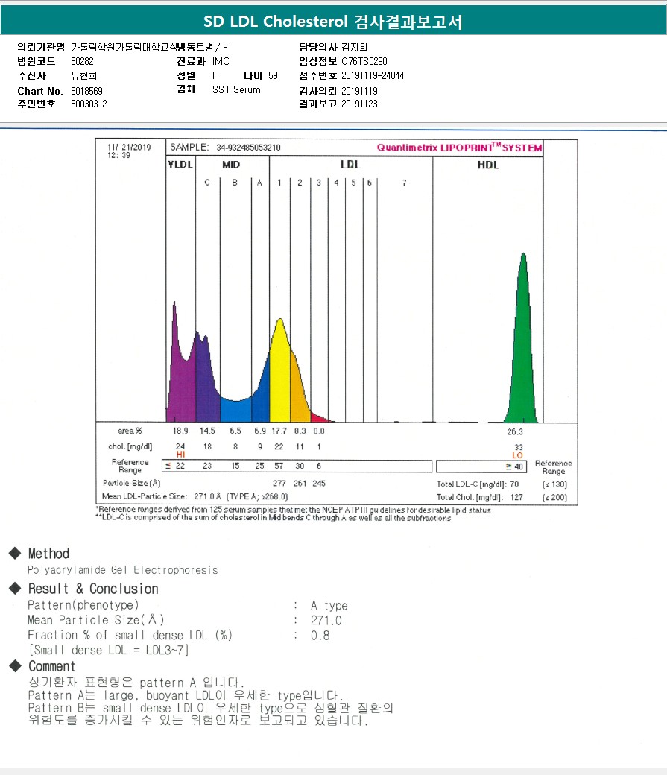The width and height of the screenshot is (667, 775).
Task: Click comment line starting "Pattern B는 small dense"
Action: [211, 708]
